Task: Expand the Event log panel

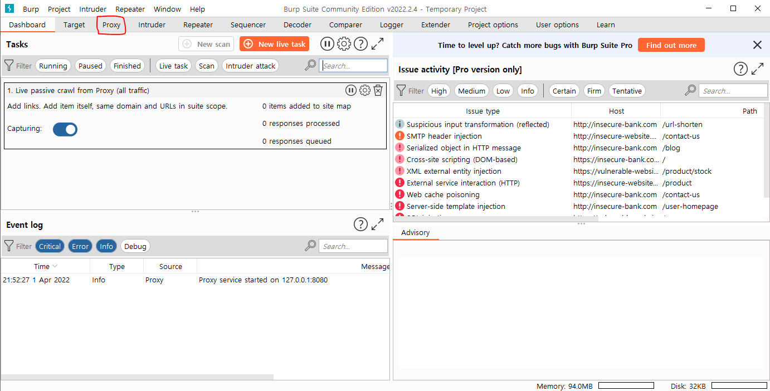Action: (x=378, y=224)
